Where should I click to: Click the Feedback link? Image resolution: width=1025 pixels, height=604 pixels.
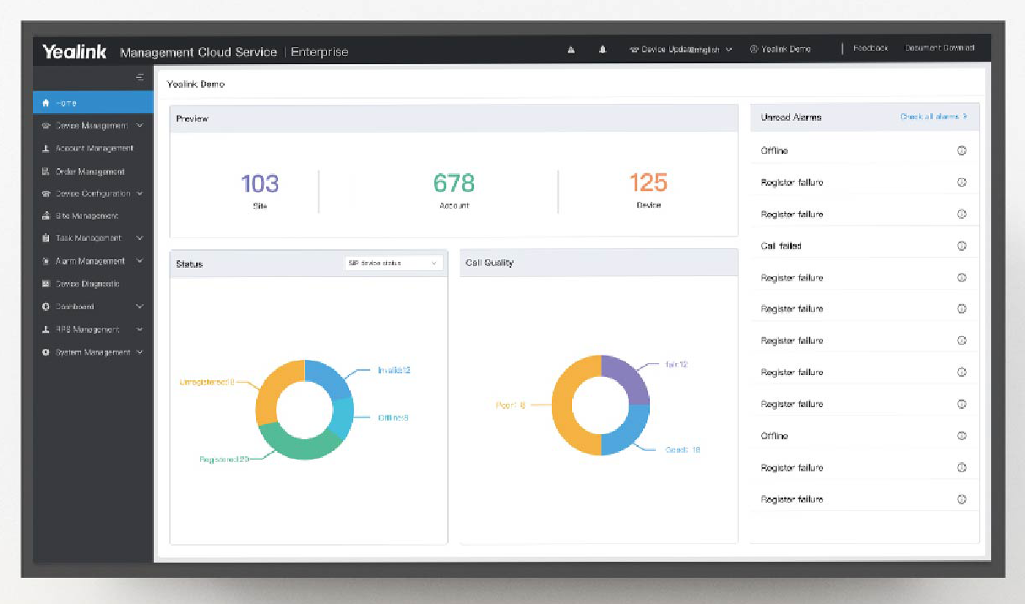pos(870,48)
